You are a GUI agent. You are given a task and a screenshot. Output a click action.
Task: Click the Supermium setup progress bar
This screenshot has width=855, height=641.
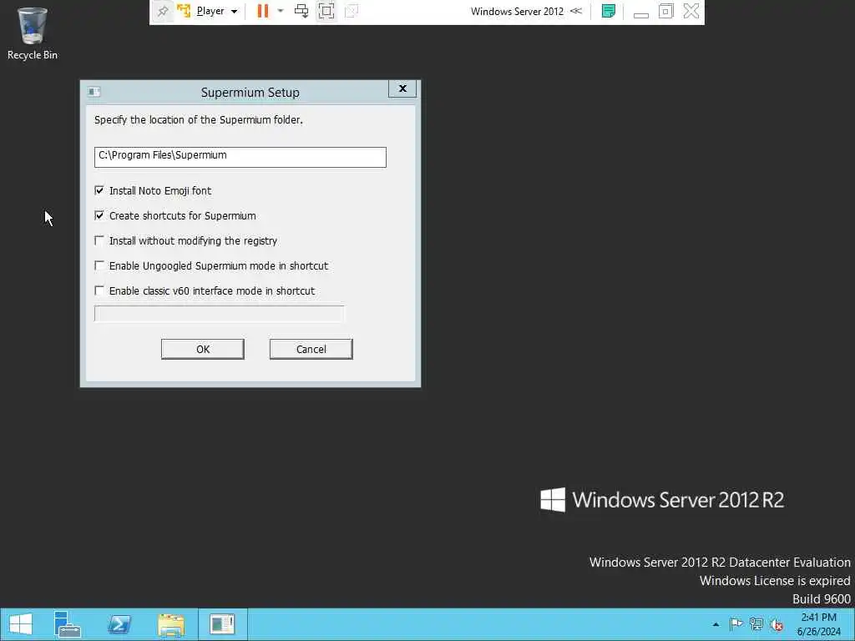pyautogui.click(x=220, y=314)
